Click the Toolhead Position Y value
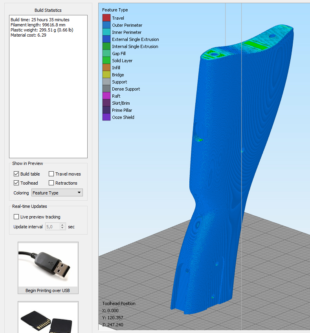Screen dimensions: 310x333 (x=113, y=318)
